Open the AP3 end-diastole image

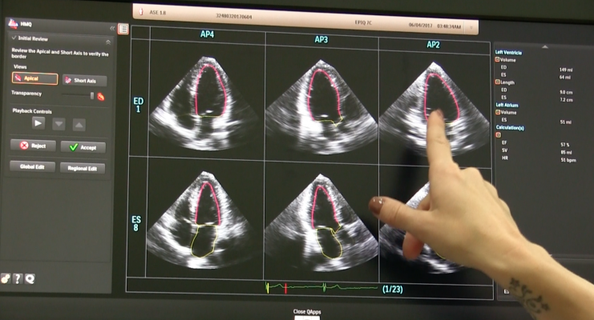(321, 106)
